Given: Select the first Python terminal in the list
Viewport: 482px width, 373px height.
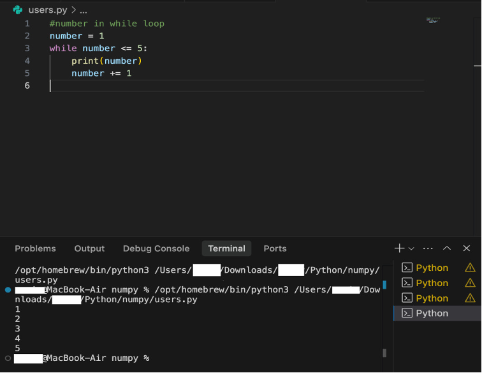Looking at the screenshot, I should (x=432, y=268).
